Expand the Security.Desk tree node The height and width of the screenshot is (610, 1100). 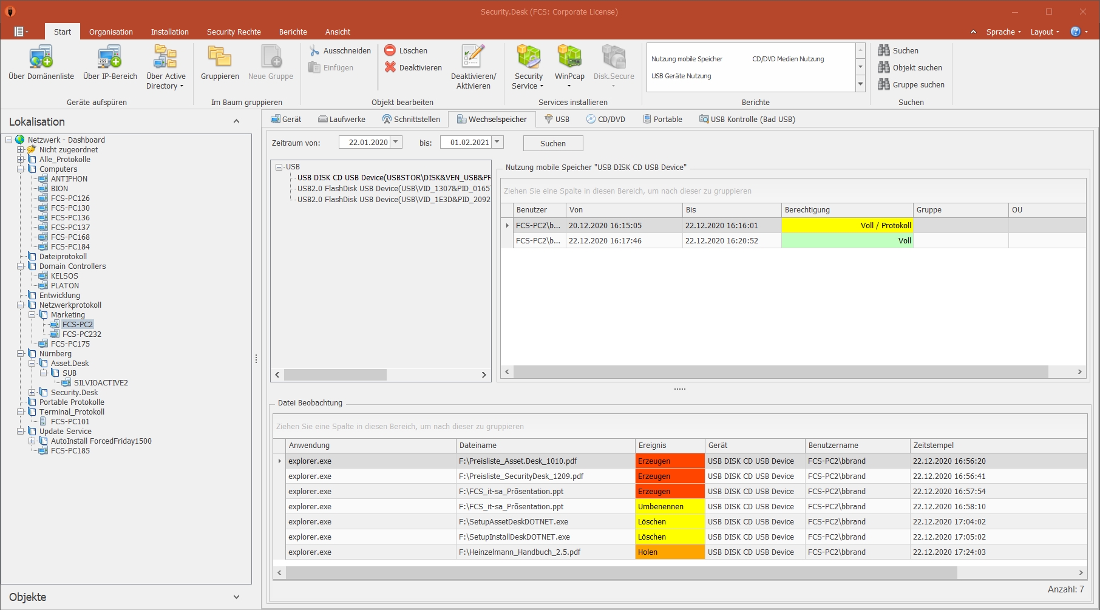click(32, 393)
